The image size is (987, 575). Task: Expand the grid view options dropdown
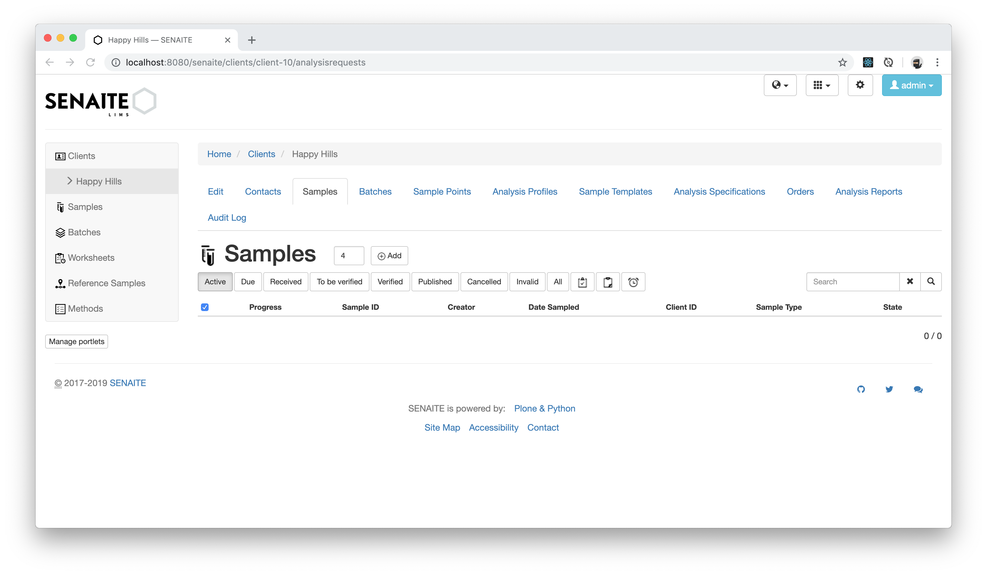pos(821,85)
